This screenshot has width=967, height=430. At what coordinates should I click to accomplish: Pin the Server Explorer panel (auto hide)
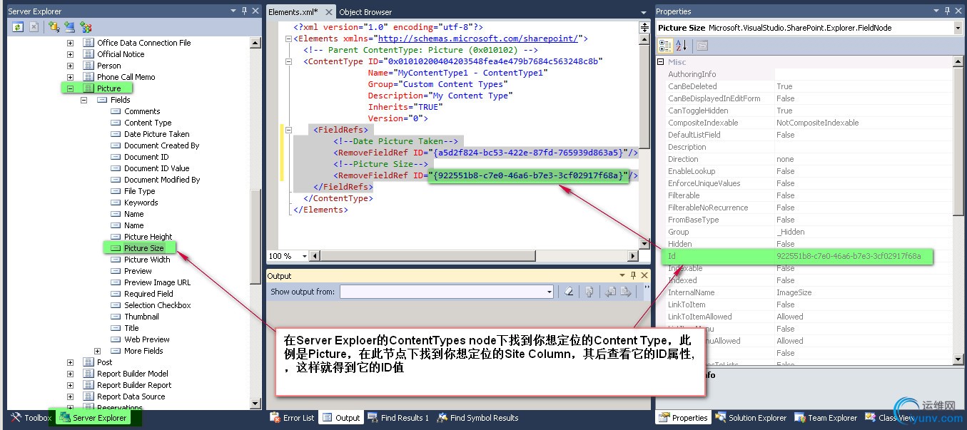tap(244, 11)
